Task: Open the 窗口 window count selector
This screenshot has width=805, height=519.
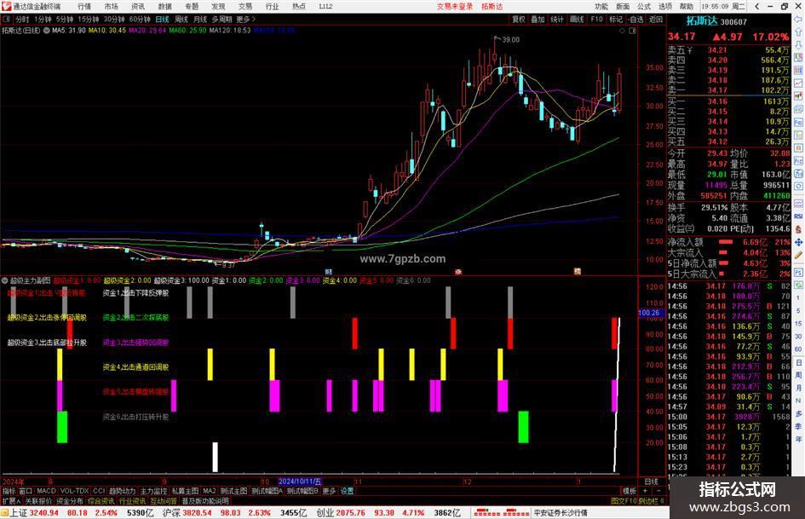Action: click(26, 491)
